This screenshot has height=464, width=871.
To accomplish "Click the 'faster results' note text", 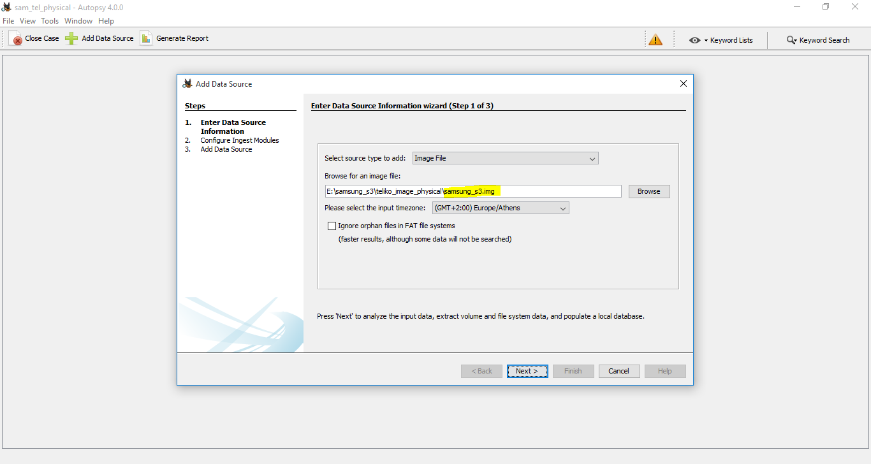I will click(425, 239).
